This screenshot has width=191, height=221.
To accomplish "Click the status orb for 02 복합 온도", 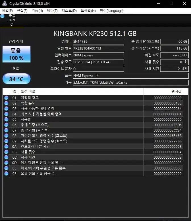I will [x=6, y=103].
